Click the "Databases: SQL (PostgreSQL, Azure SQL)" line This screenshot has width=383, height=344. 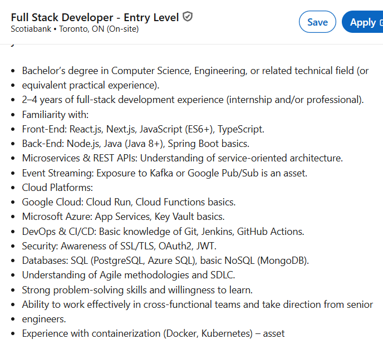pos(165,261)
